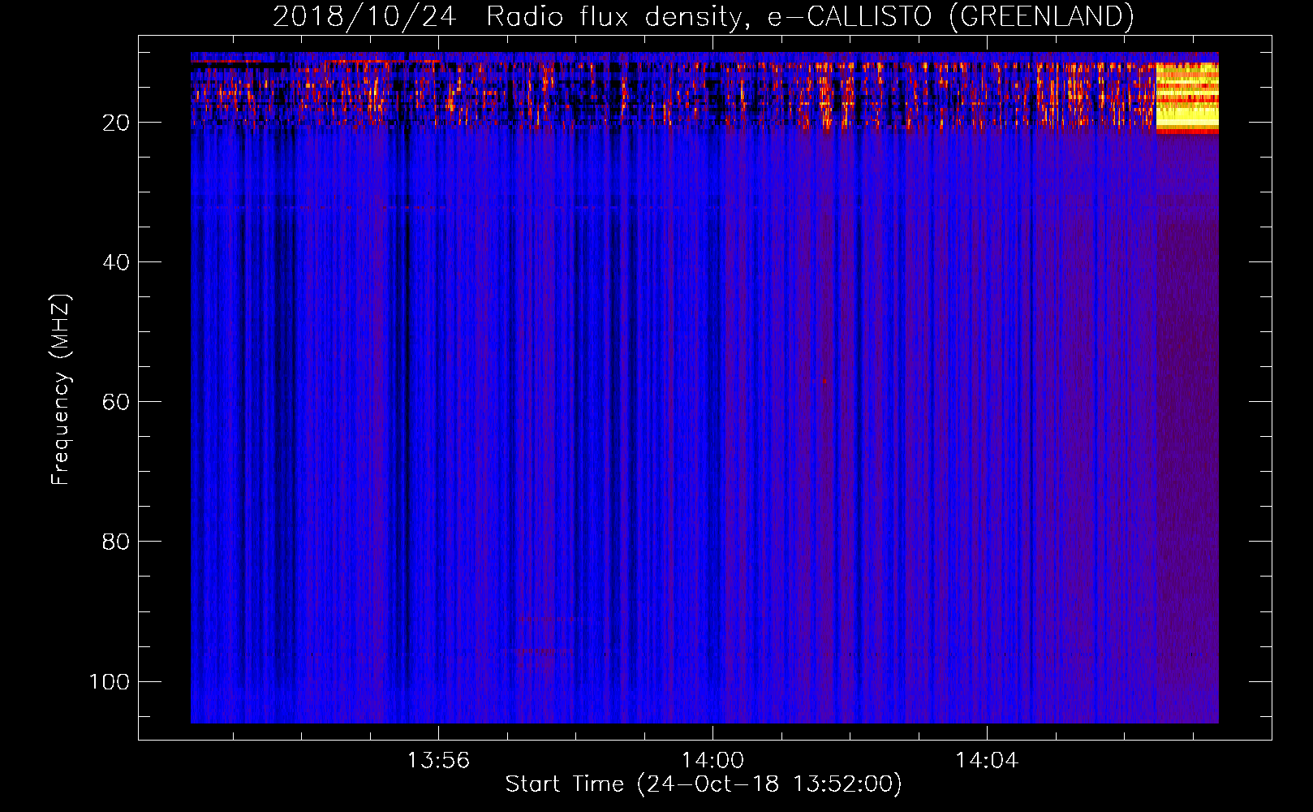Click the 20 MHz frequency tick label

coord(116,123)
